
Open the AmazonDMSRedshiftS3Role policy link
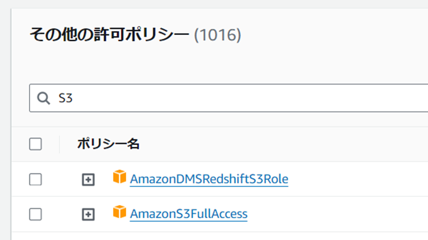click(209, 180)
